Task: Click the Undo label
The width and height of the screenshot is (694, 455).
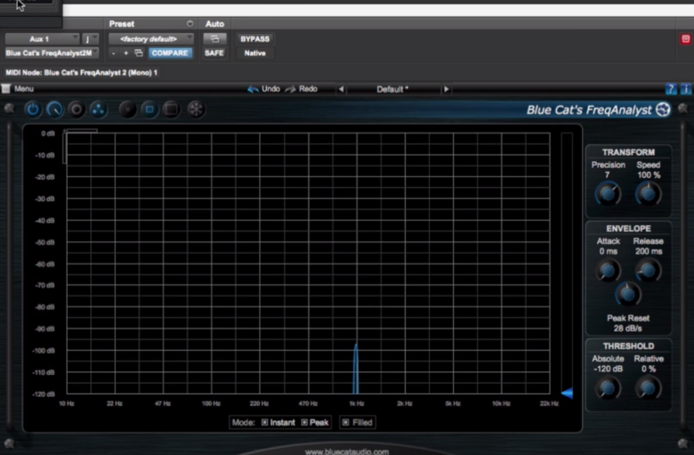Action: tap(270, 89)
